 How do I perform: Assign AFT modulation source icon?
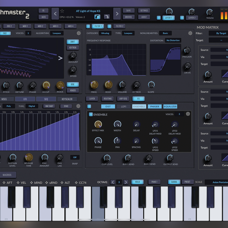(x=4, y=183)
